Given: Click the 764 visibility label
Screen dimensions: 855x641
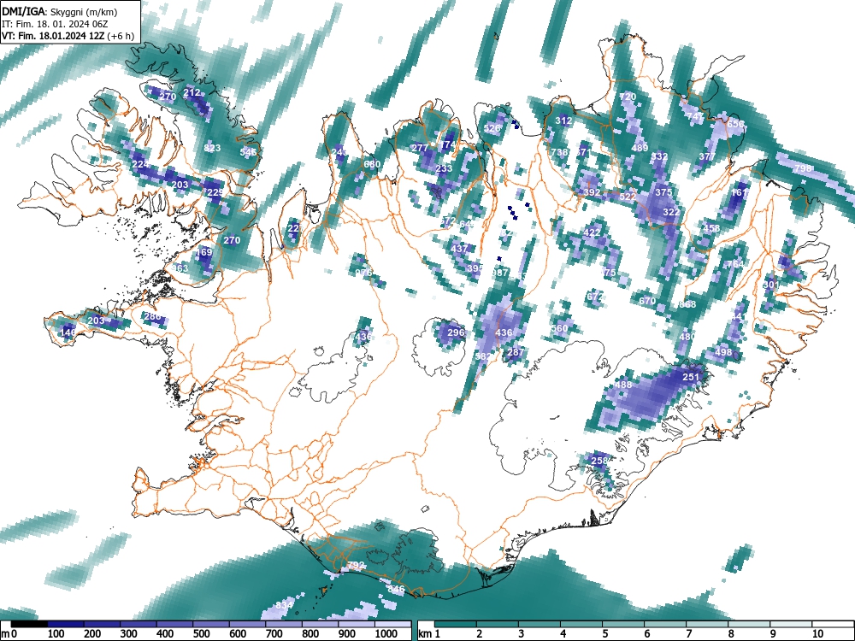Looking at the screenshot, I should point(735,264).
